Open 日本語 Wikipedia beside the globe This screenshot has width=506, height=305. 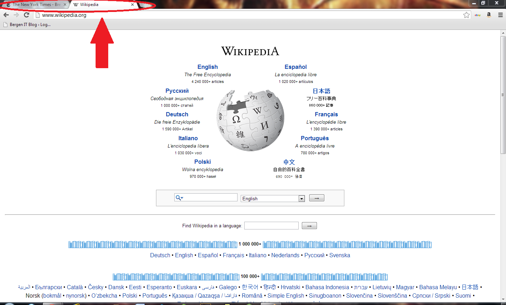(x=322, y=91)
